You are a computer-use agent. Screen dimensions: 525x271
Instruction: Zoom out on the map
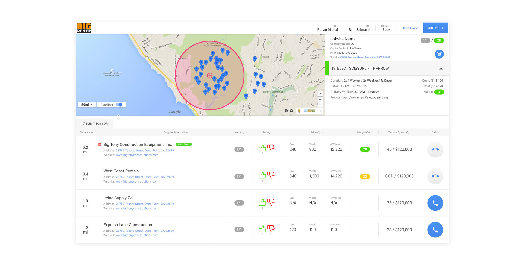click(x=320, y=105)
